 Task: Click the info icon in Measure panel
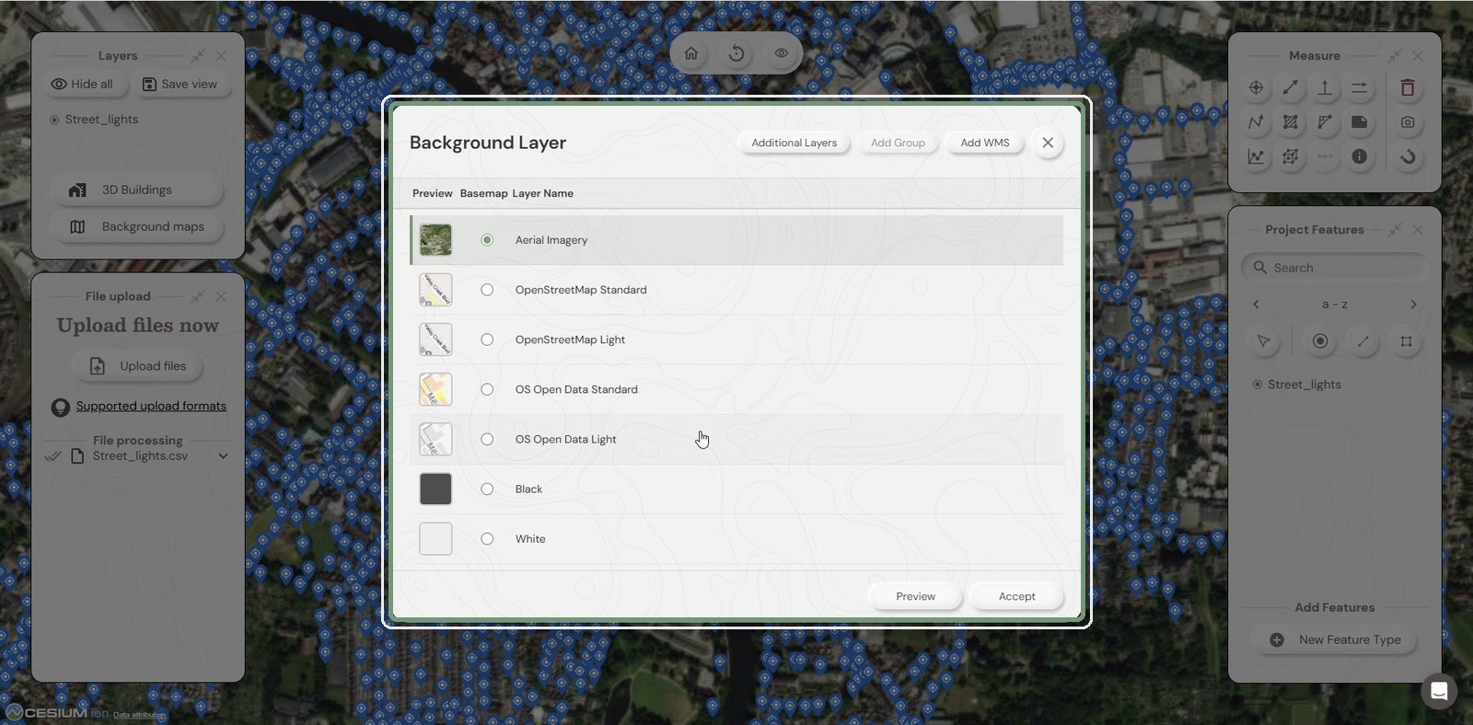point(1359,156)
